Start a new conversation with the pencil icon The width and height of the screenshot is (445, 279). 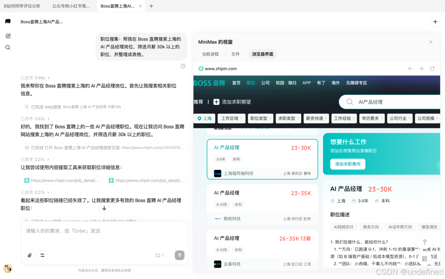(x=8, y=36)
